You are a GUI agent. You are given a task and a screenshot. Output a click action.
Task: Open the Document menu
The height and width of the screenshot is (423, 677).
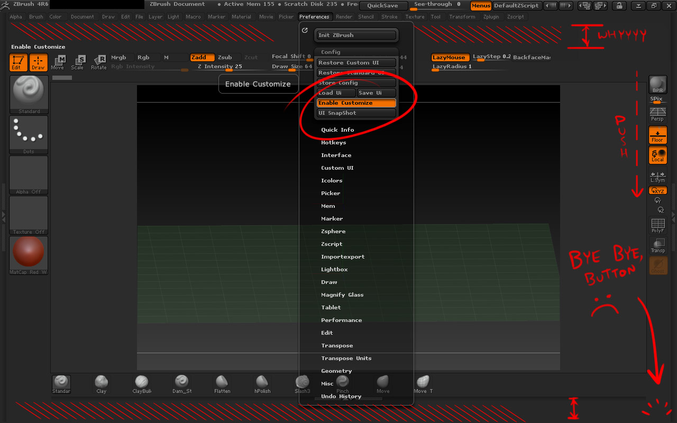[83, 17]
